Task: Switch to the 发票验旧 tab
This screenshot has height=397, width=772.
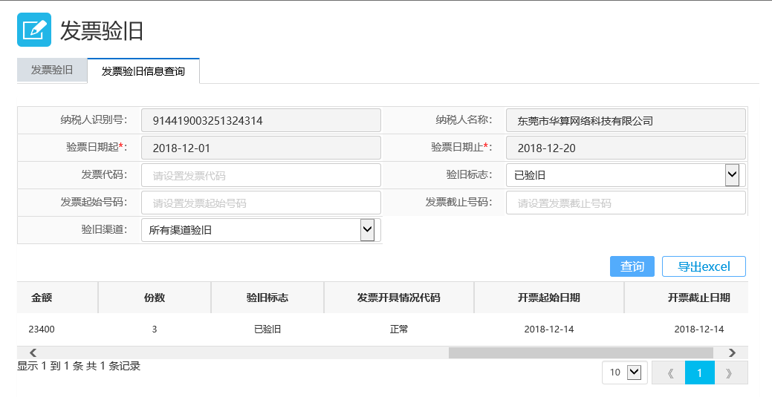Action: coord(52,70)
